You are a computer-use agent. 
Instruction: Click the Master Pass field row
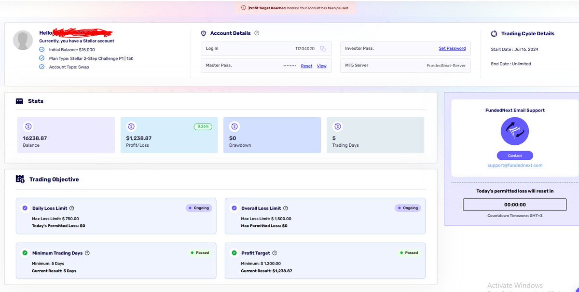pyautogui.click(x=266, y=66)
